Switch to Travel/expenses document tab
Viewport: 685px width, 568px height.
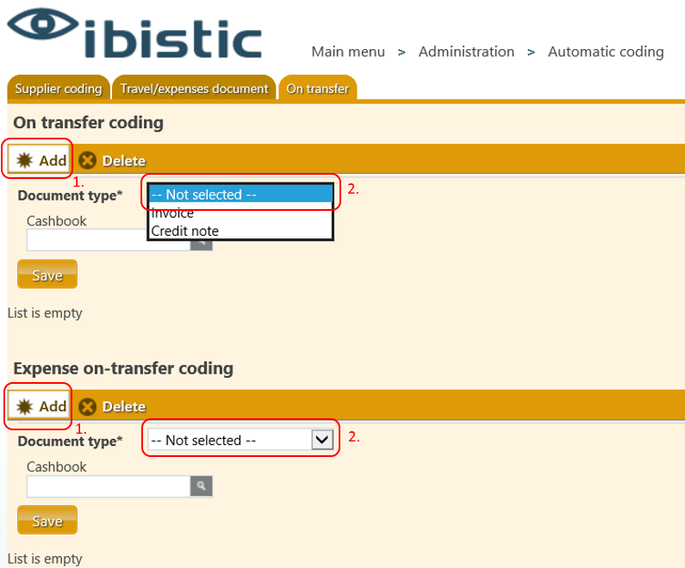pyautogui.click(x=194, y=88)
